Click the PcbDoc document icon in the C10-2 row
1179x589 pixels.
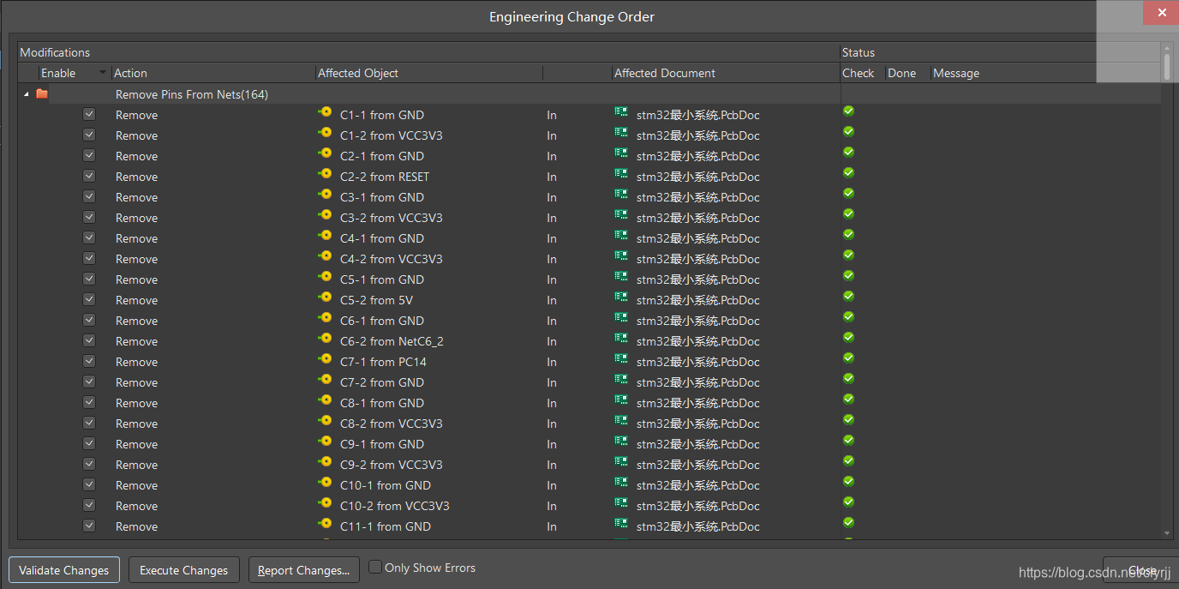621,503
